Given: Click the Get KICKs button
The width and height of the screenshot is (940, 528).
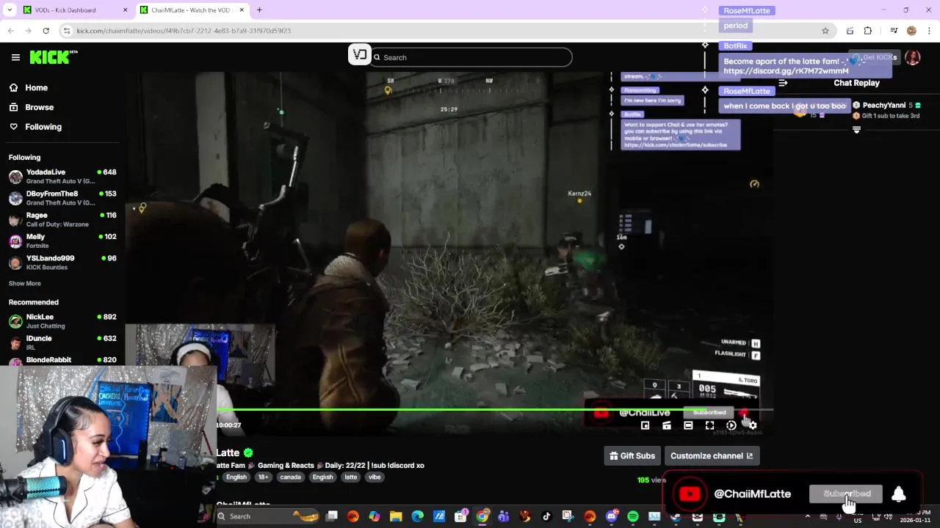Looking at the screenshot, I should (x=873, y=57).
